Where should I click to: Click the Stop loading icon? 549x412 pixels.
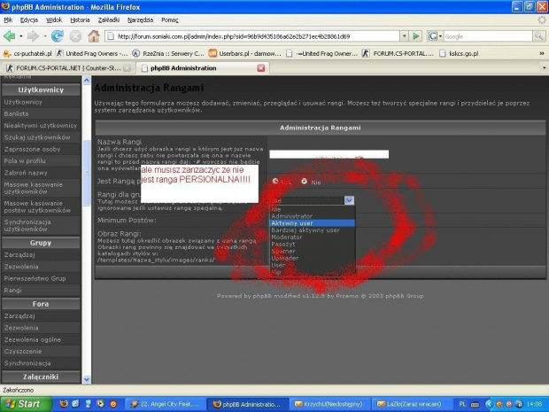(x=75, y=36)
